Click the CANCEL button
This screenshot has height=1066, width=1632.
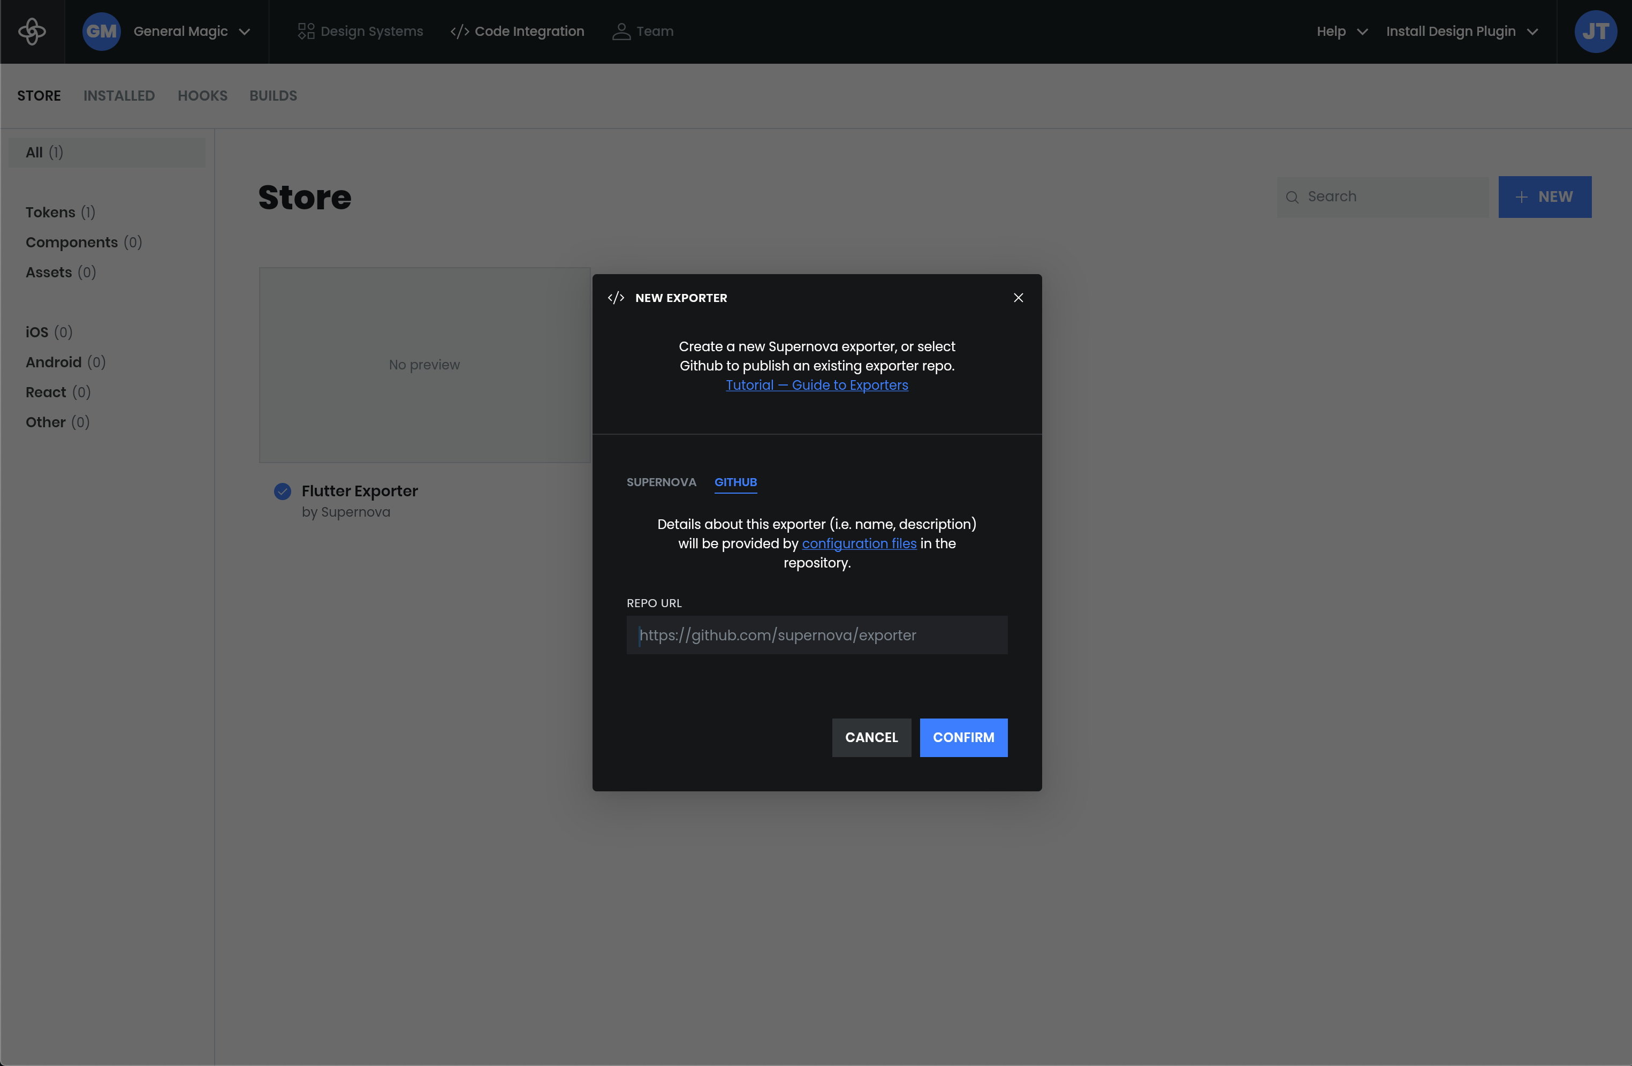point(871,738)
